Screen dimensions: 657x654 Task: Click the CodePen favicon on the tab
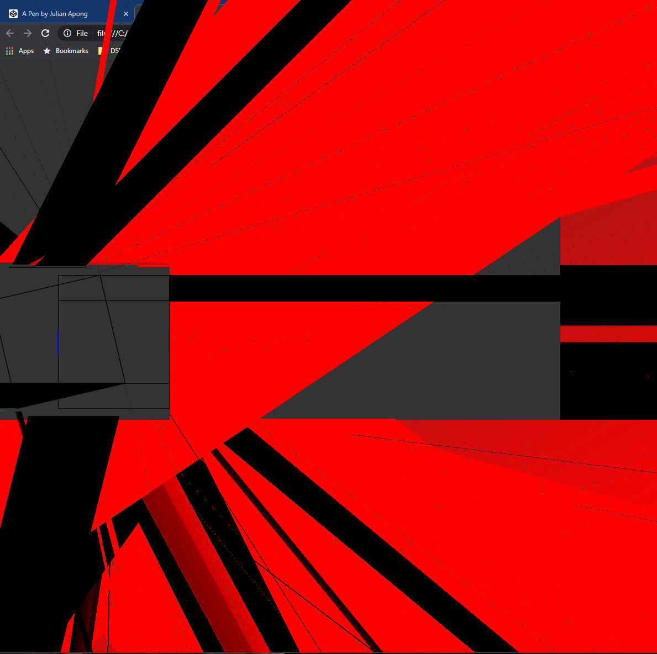click(x=13, y=14)
